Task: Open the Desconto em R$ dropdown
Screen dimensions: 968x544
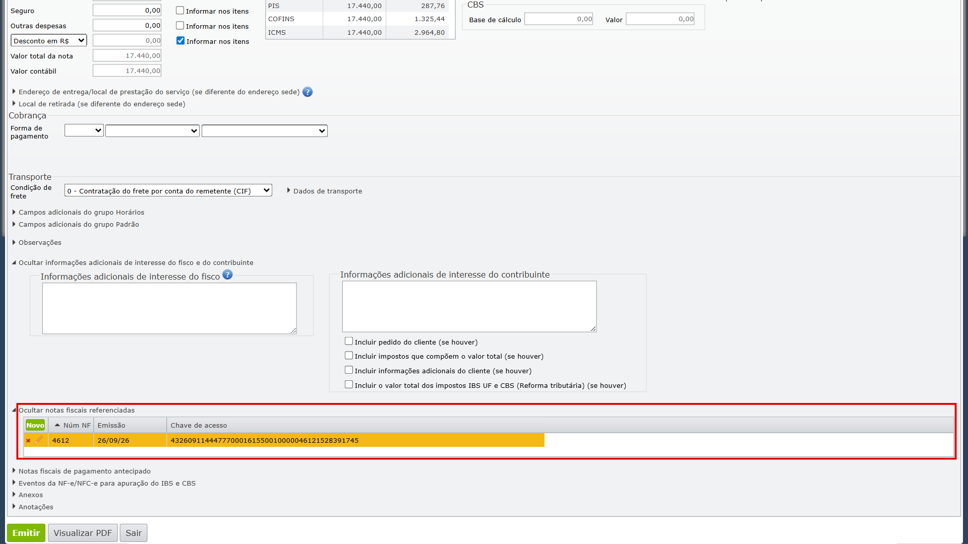Action: click(x=49, y=41)
